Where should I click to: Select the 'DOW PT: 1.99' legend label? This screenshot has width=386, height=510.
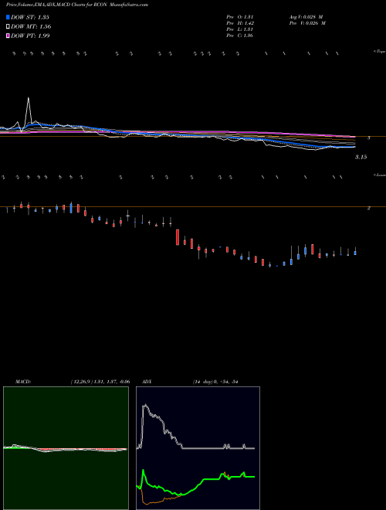point(31,36)
